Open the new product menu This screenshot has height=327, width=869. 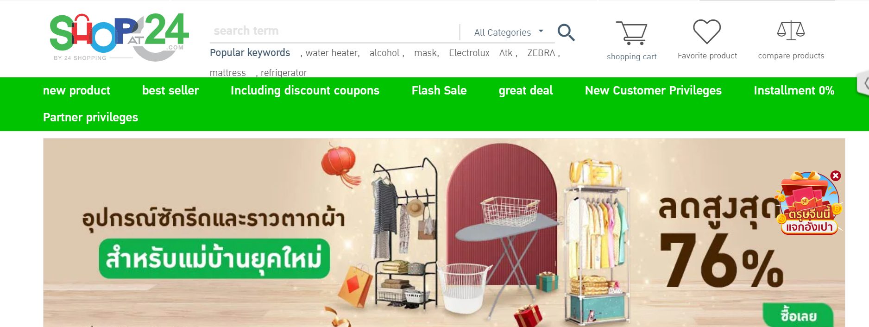pyautogui.click(x=76, y=90)
